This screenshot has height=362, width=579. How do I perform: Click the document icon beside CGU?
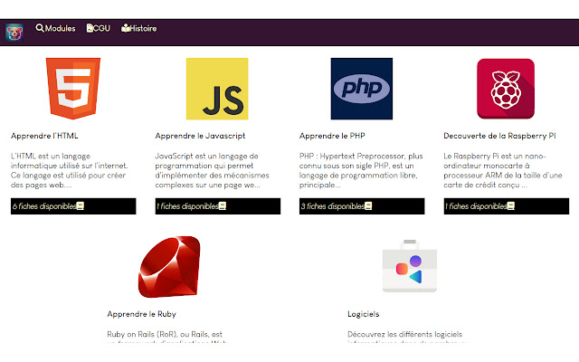(x=90, y=28)
